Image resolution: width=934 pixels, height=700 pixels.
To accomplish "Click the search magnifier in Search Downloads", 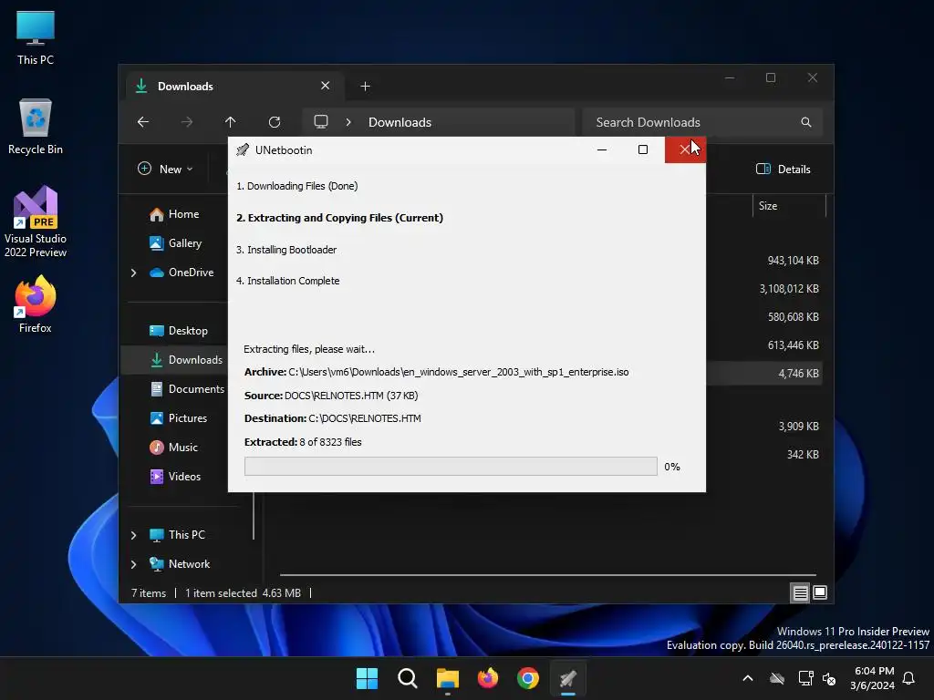I will [806, 122].
